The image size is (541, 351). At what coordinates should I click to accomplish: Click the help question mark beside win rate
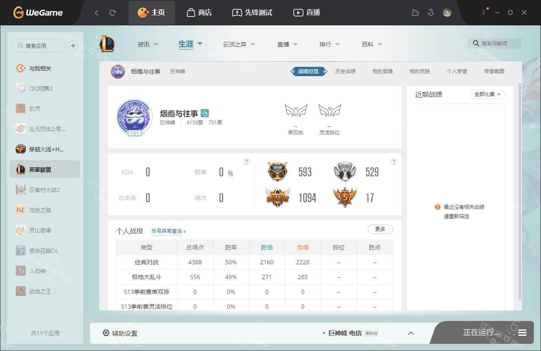point(247,162)
